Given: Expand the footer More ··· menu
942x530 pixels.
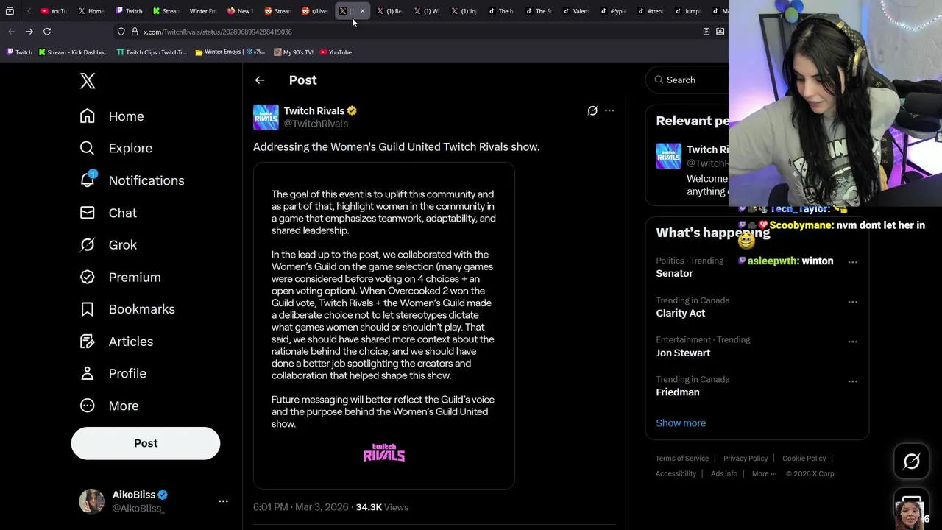Looking at the screenshot, I should pyautogui.click(x=764, y=474).
